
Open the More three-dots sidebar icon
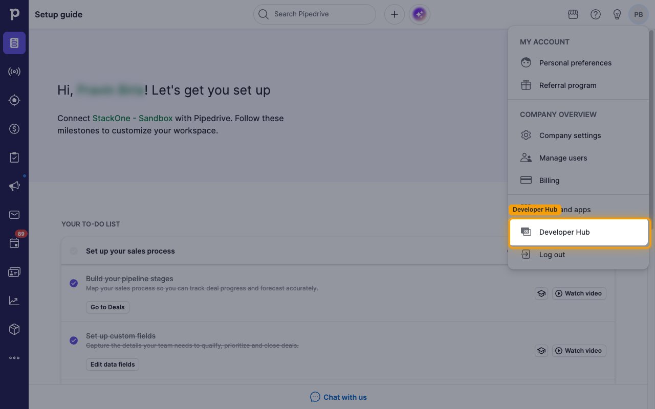click(14, 358)
